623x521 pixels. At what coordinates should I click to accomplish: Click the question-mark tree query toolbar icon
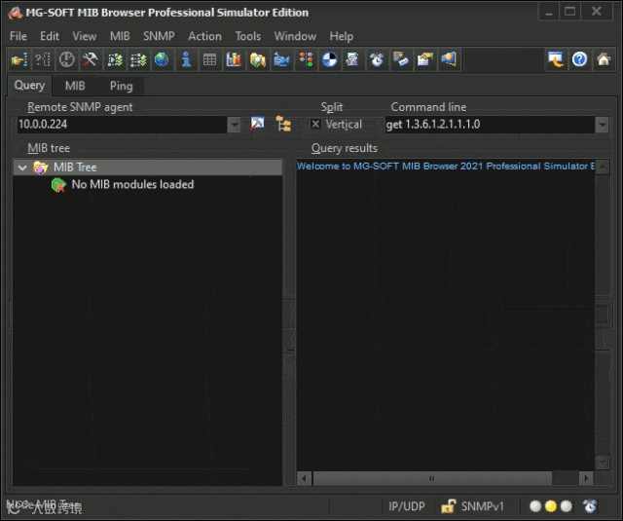43,59
